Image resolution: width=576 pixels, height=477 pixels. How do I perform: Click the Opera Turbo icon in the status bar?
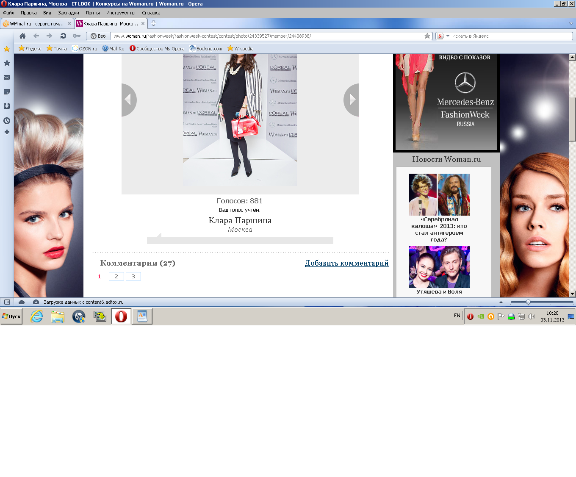pyautogui.click(x=36, y=302)
